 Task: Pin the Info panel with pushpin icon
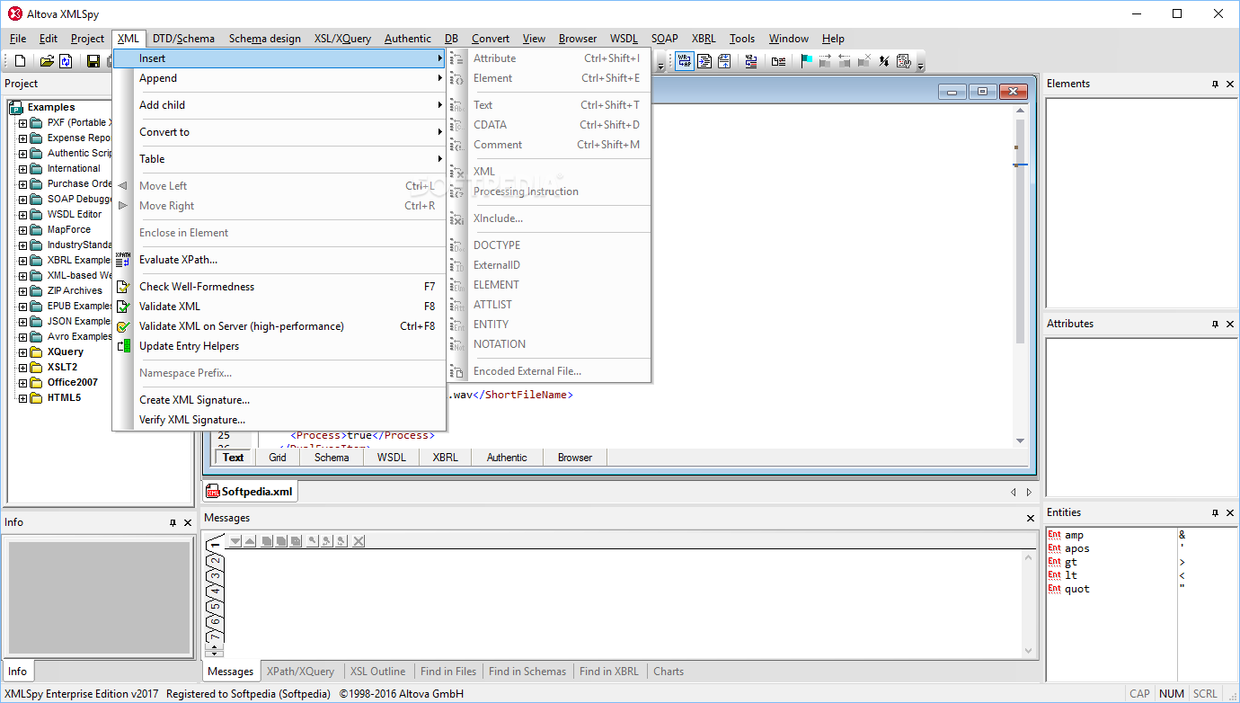[x=173, y=522]
